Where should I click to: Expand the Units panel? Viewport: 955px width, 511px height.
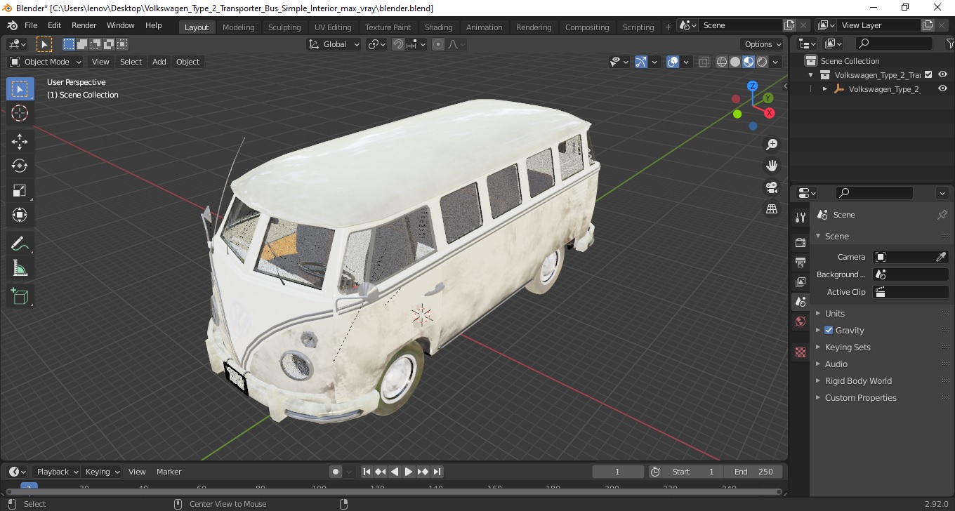point(834,313)
